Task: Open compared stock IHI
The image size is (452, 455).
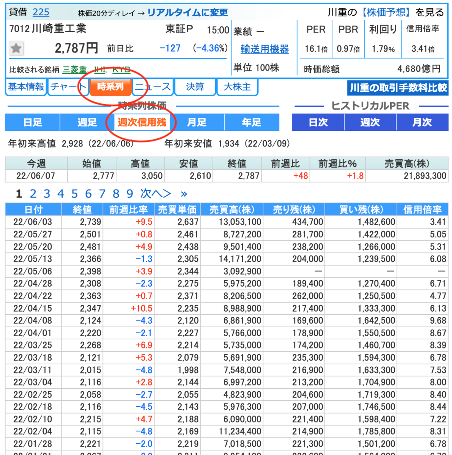Action: [x=100, y=70]
